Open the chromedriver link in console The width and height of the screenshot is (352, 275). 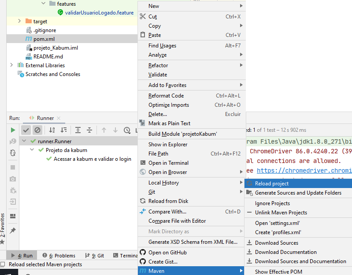[x=304, y=170]
